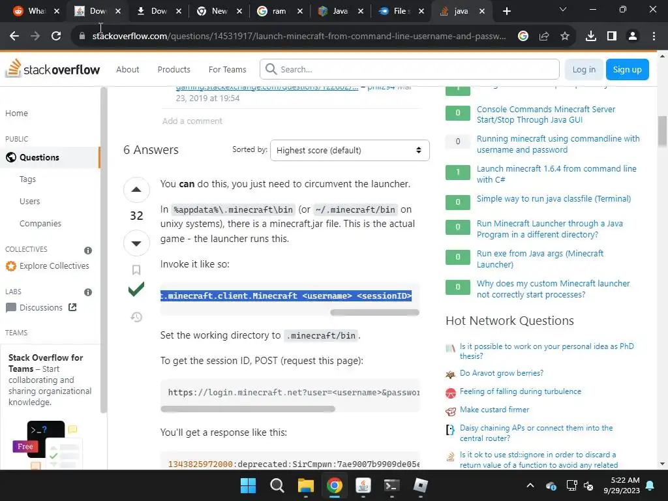Open Users in sidebar
The height and width of the screenshot is (501, 668).
(x=30, y=202)
